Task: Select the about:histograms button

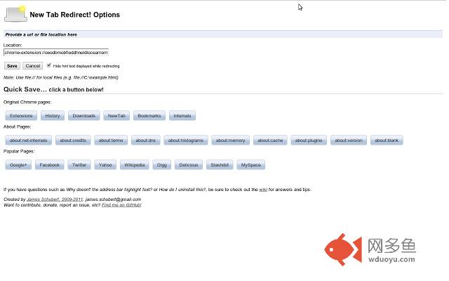Action: point(186,140)
